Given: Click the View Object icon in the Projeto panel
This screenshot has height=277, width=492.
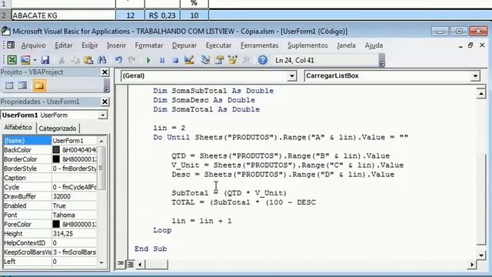Looking at the screenshot, I should click(22, 85).
